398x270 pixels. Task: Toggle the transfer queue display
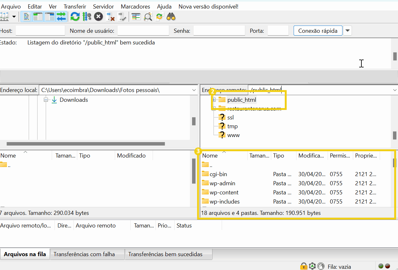61,17
